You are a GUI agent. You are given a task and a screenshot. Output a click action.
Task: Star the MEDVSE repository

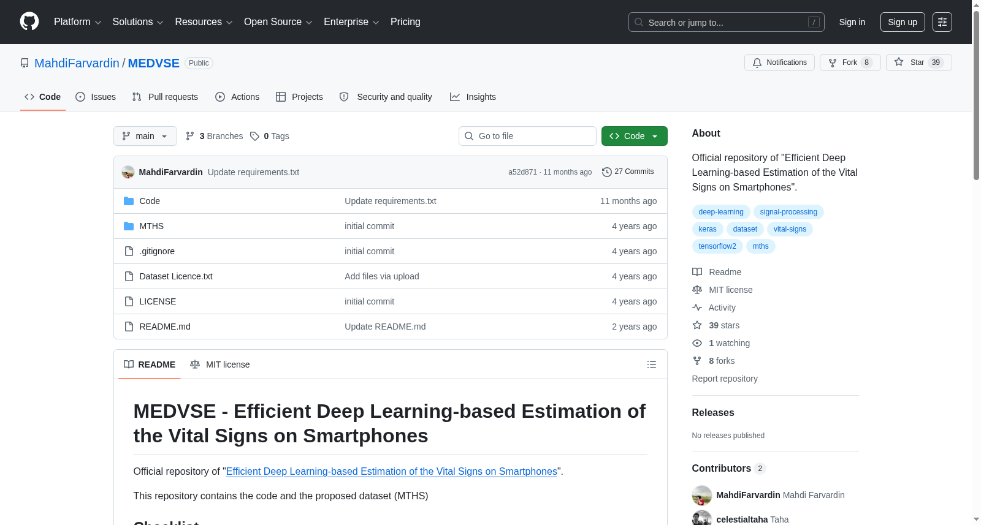[x=918, y=62]
